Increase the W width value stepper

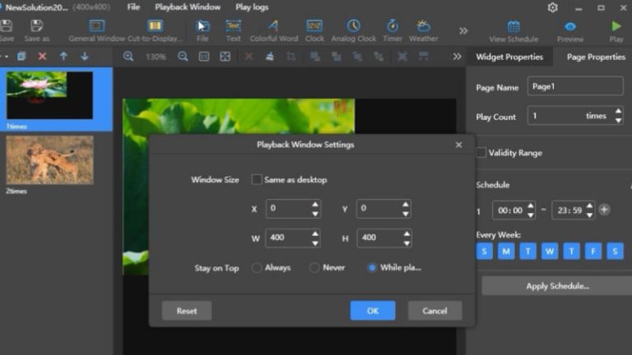tap(315, 233)
